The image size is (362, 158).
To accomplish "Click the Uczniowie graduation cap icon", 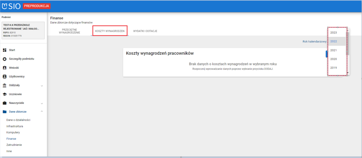I will point(5,94).
